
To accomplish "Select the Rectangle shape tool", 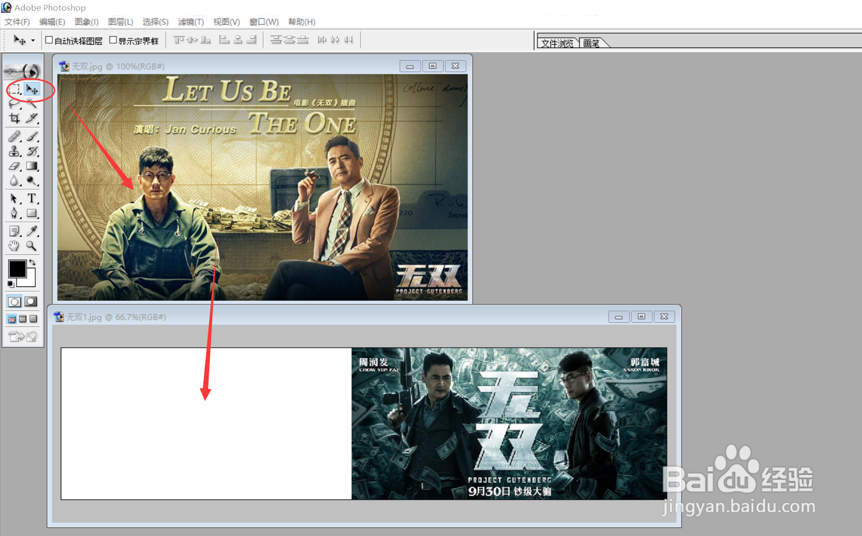I will tap(32, 213).
